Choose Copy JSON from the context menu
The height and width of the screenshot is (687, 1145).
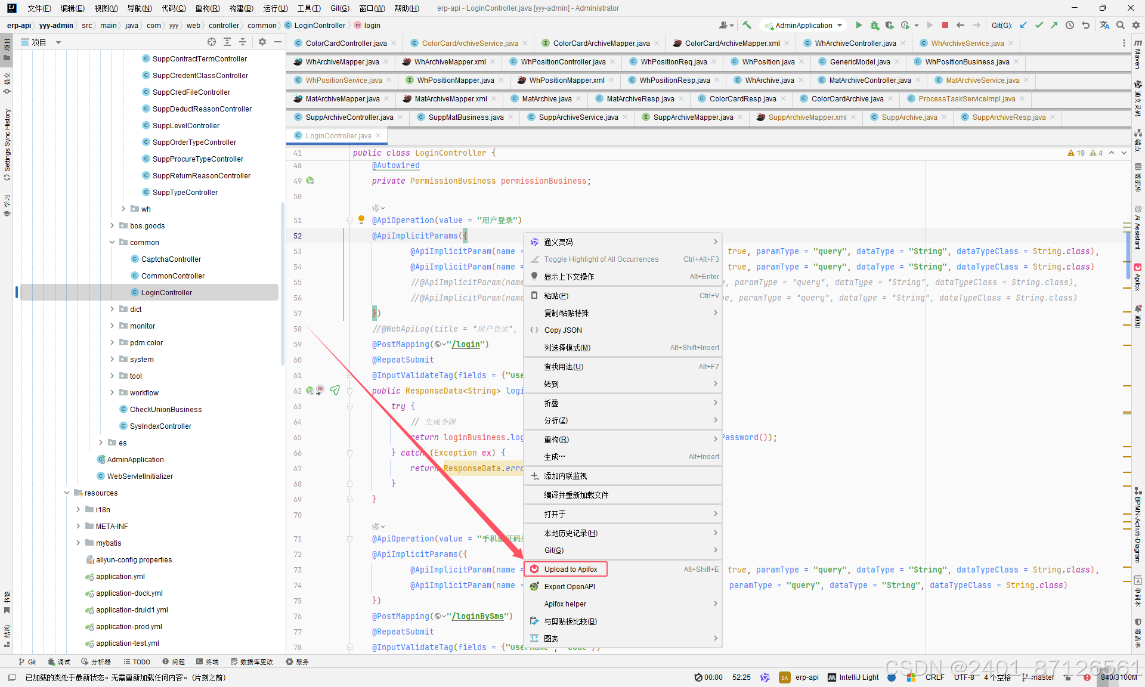pos(562,330)
